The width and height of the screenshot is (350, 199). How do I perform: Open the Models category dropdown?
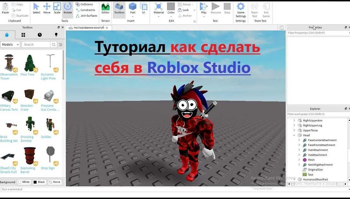click(x=10, y=45)
